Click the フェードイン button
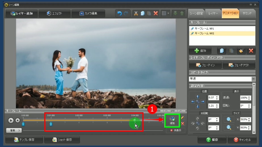 tap(205, 65)
